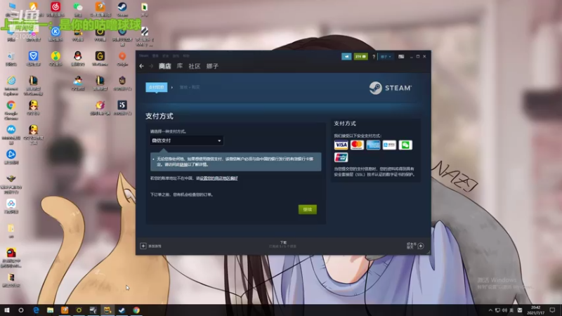Screen dimensions: 562x316
Task: Click the American Express payment logo
Action: [373, 145]
